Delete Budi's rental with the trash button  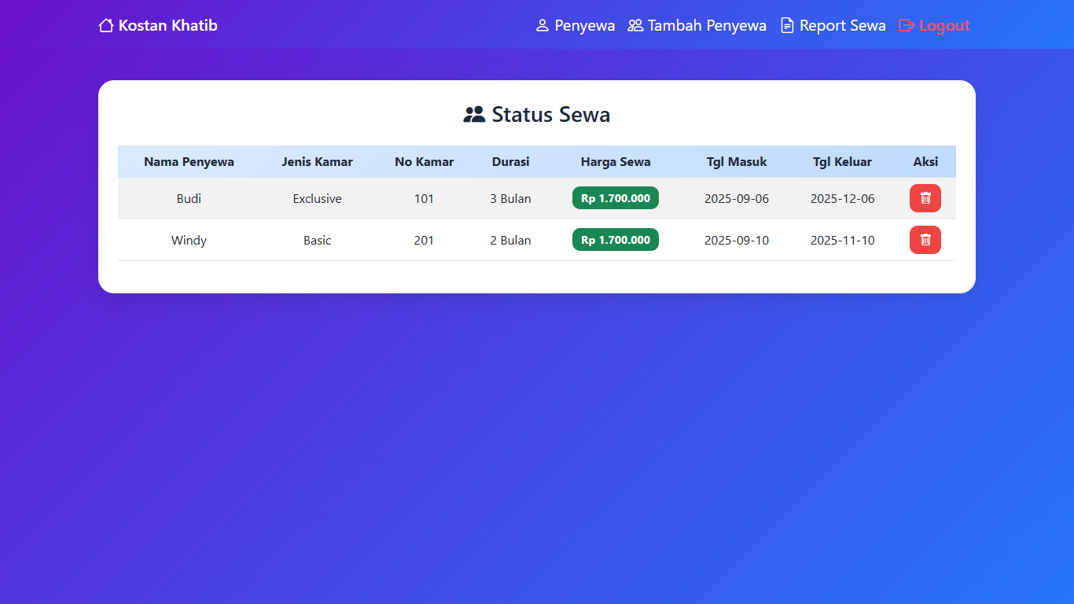tap(925, 198)
